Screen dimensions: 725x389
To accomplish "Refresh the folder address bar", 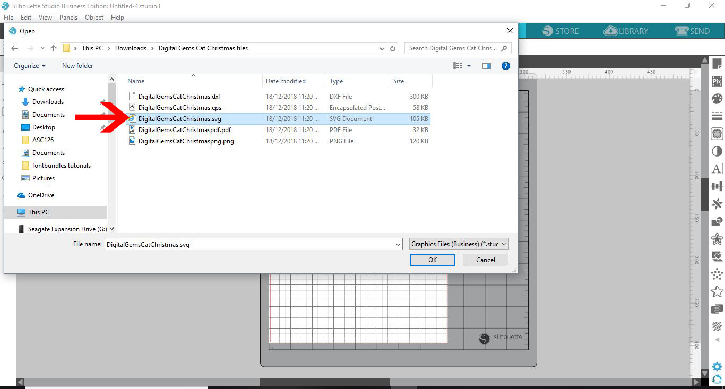I will click(393, 48).
